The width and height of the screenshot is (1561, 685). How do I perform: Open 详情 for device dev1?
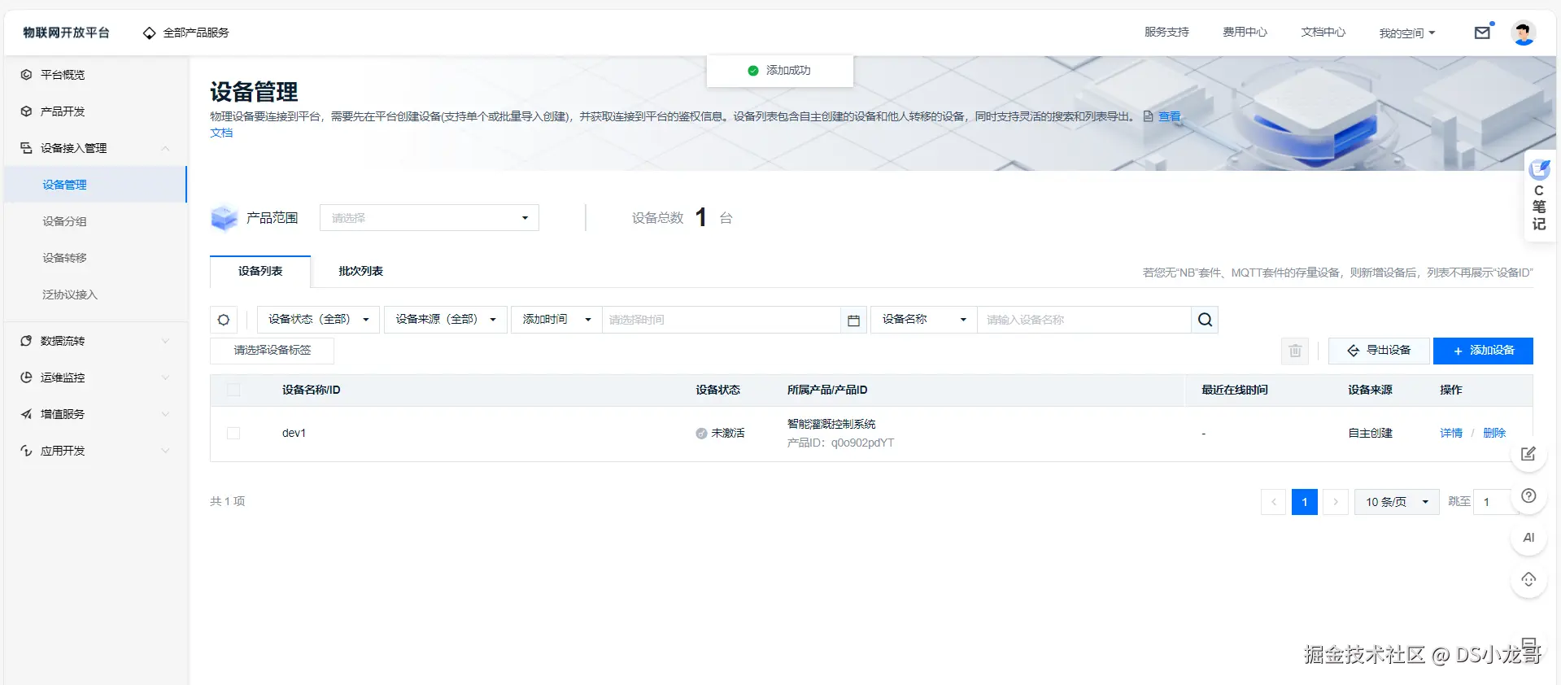pos(1451,434)
